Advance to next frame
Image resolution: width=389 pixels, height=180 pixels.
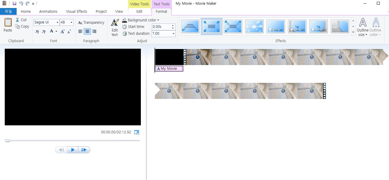84,150
